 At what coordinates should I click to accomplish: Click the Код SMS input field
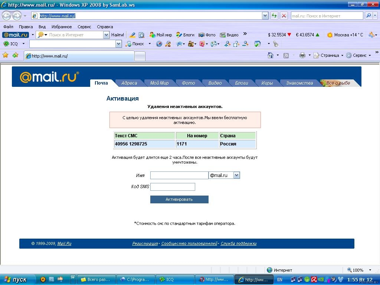(173, 187)
